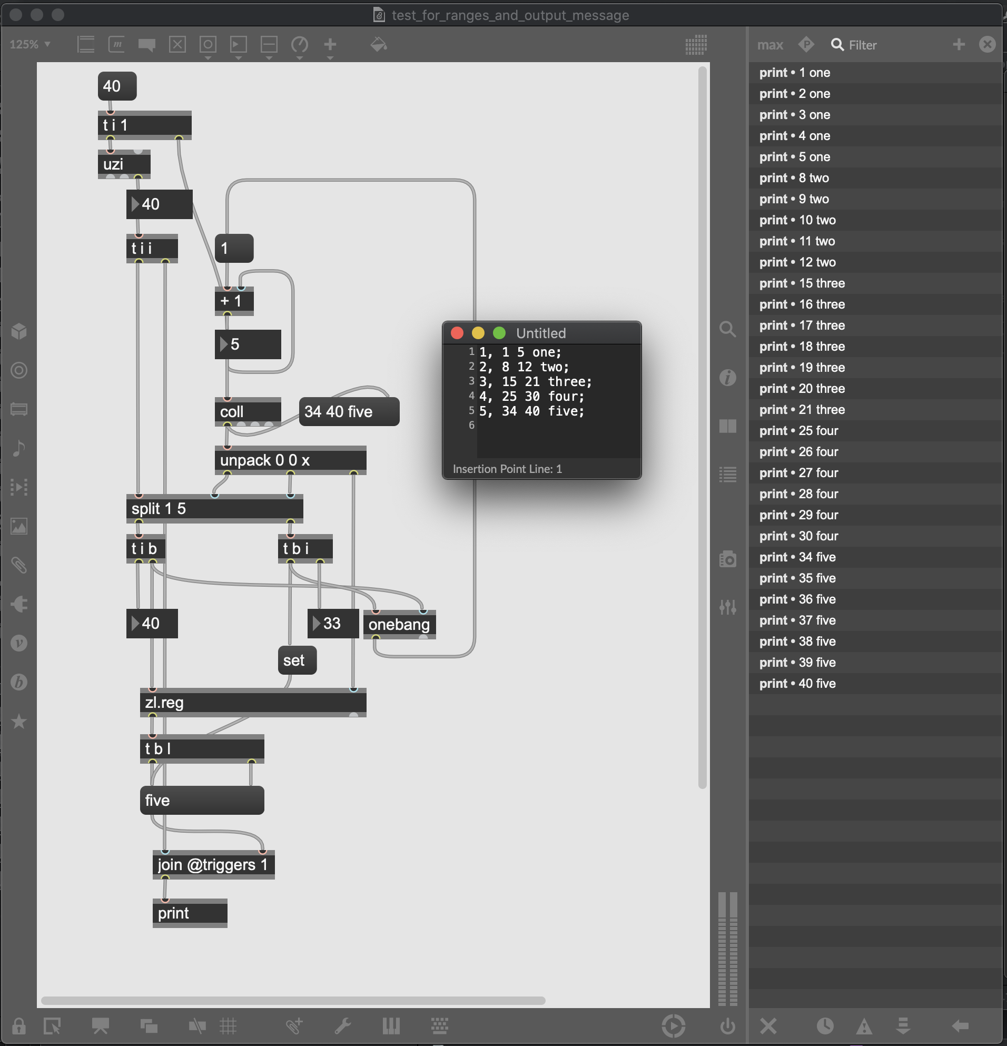Open the sequences play sidebar icon
Screen dimensions: 1007x1046
click(19, 487)
